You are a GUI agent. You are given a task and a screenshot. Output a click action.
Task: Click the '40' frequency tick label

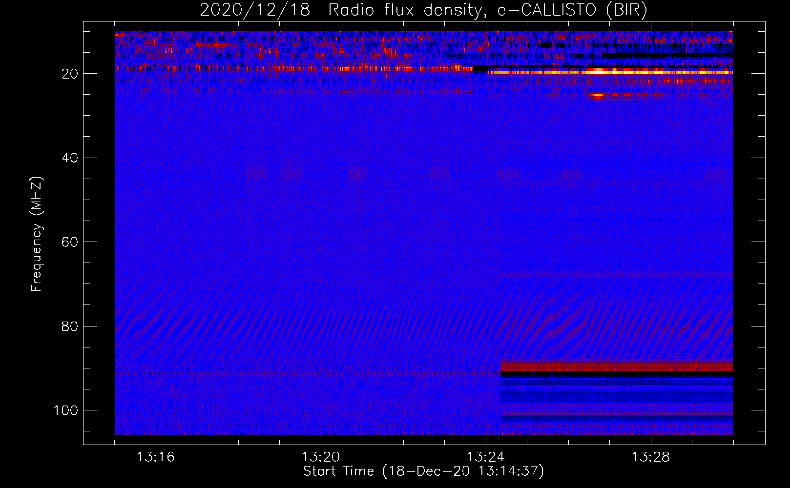coord(70,158)
